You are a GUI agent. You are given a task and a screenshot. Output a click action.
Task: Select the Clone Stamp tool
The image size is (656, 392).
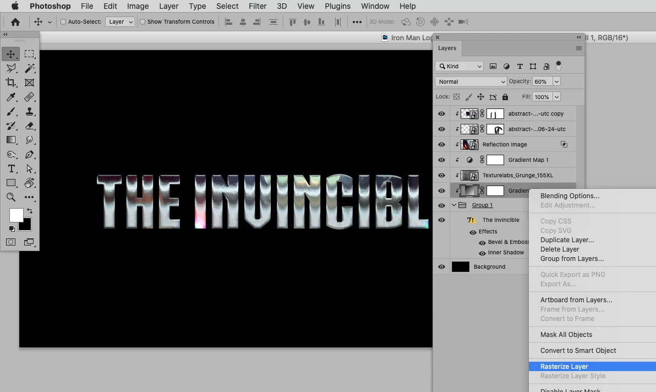pyautogui.click(x=29, y=112)
